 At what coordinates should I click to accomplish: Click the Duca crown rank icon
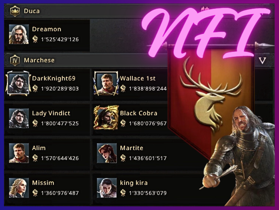(x=15, y=11)
